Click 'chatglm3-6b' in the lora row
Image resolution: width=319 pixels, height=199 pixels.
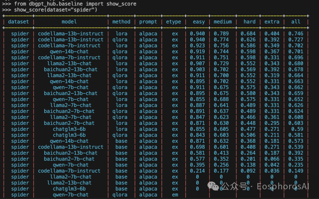click(x=69, y=129)
